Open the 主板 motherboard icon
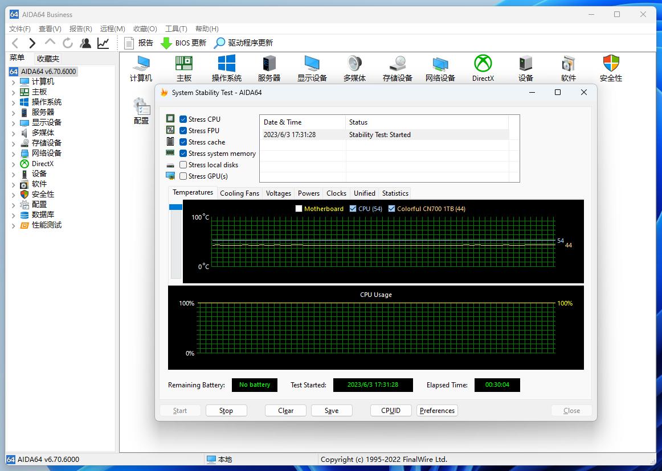The image size is (662, 471). 183,64
